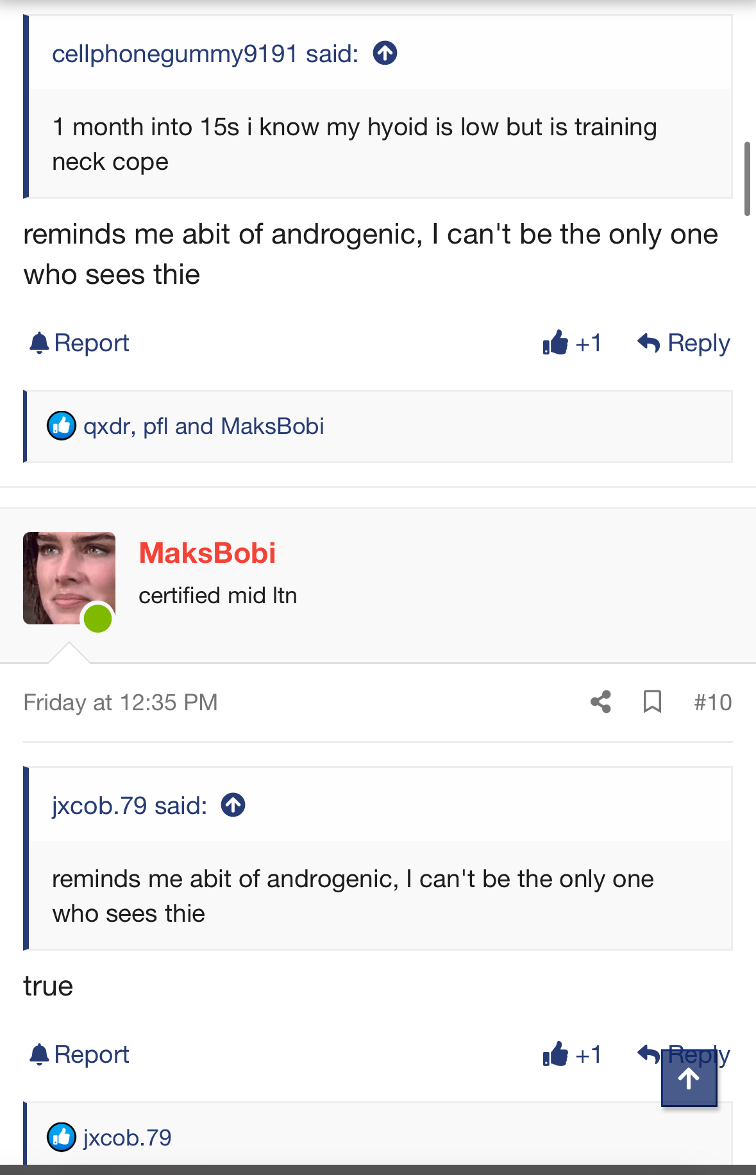
Task: Jump to cellphonegummy9191's quoted post arrow
Action: (x=385, y=53)
